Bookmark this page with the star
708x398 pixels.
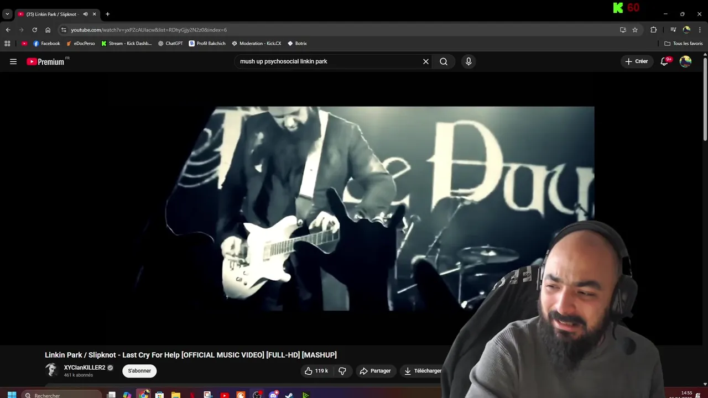tap(635, 30)
